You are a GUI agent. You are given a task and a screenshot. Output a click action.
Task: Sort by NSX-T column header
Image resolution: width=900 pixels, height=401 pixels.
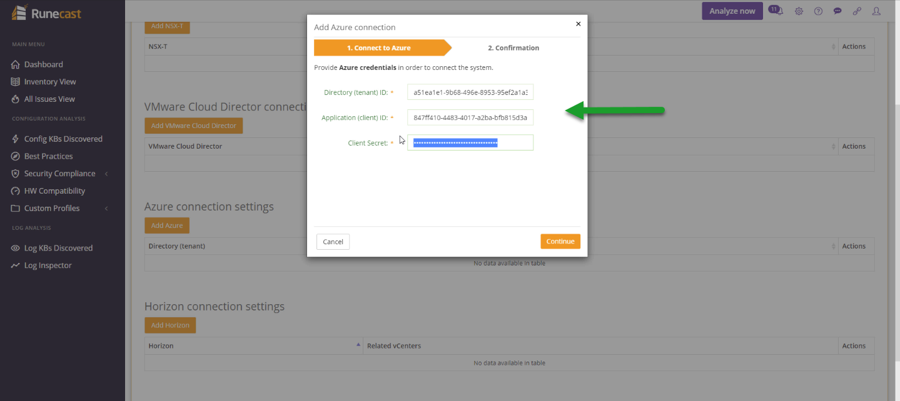[491, 46]
